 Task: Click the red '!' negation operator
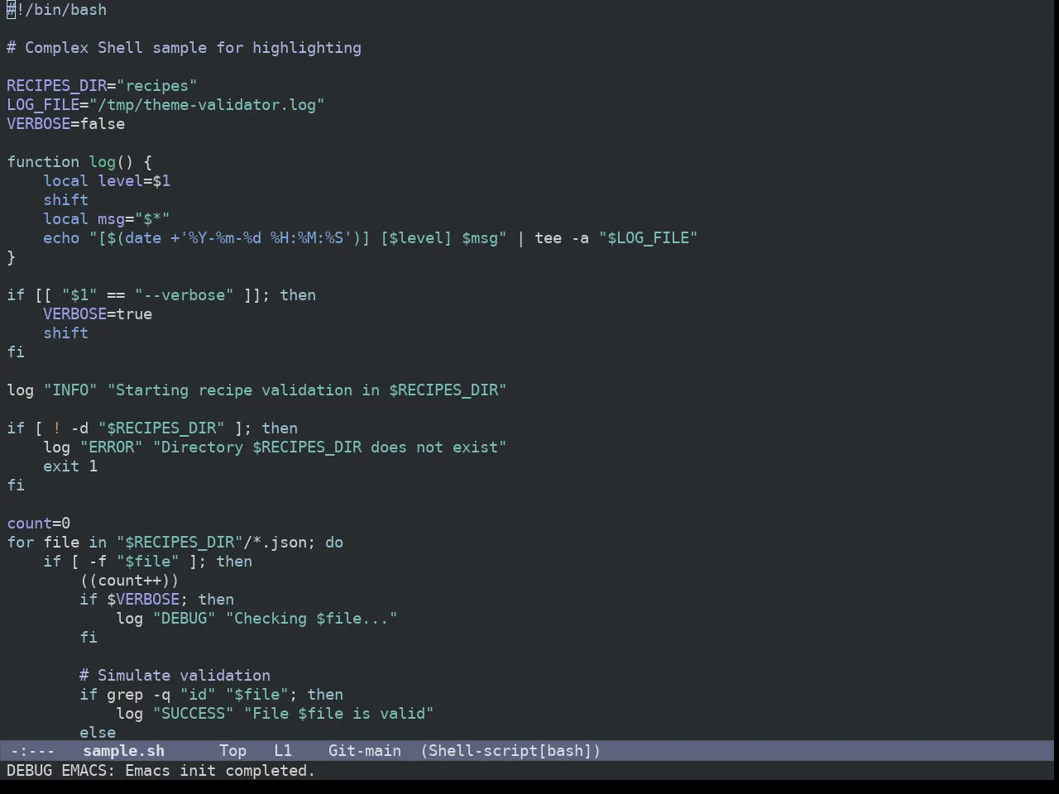pyautogui.click(x=57, y=428)
